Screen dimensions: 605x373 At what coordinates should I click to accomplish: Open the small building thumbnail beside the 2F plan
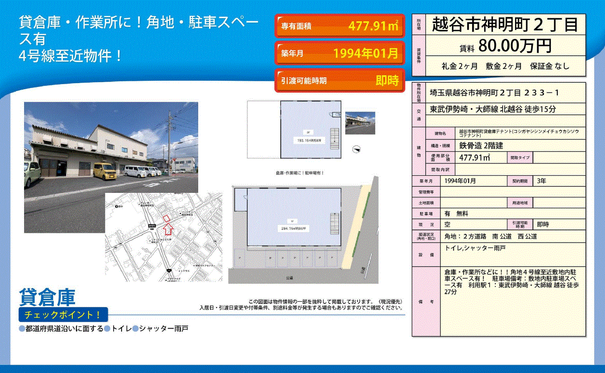[x=360, y=123]
